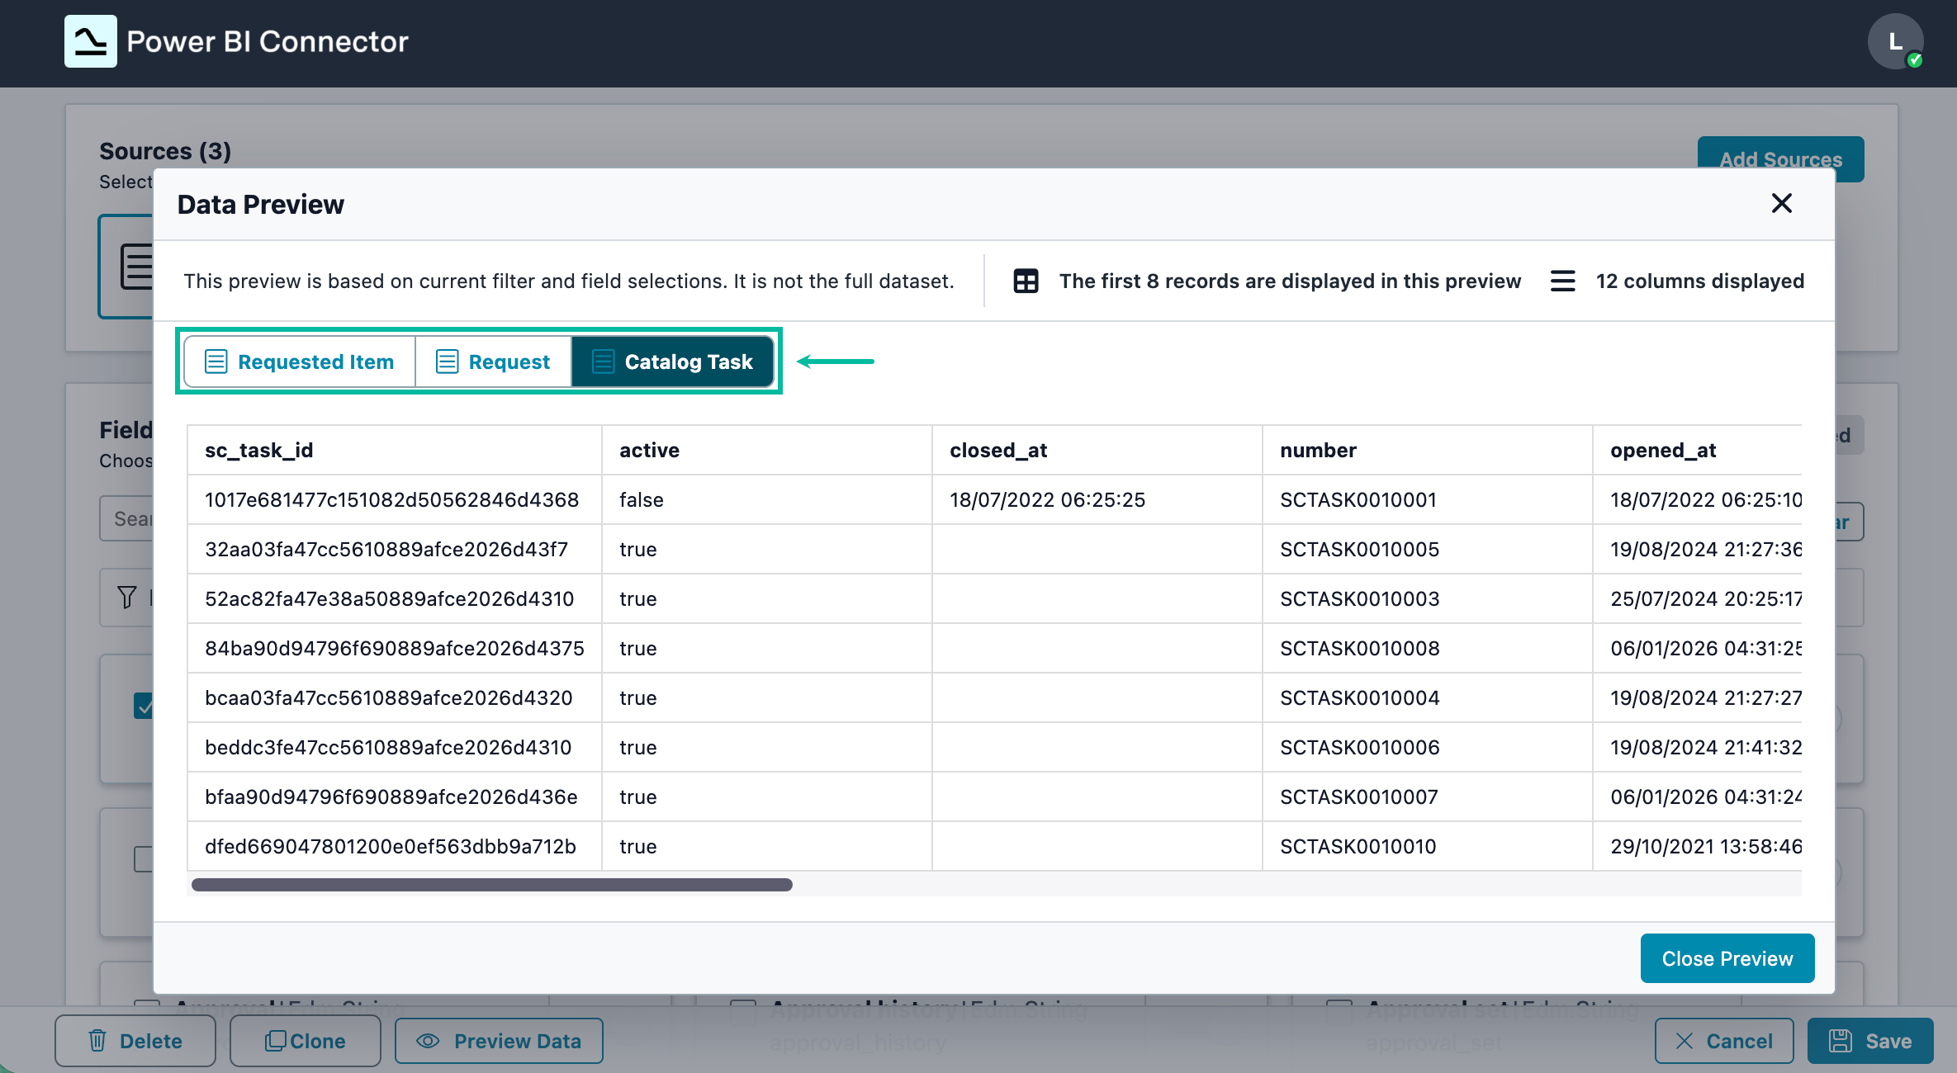
Task: Click the horizontal scrollbar of preview table
Action: tap(492, 885)
